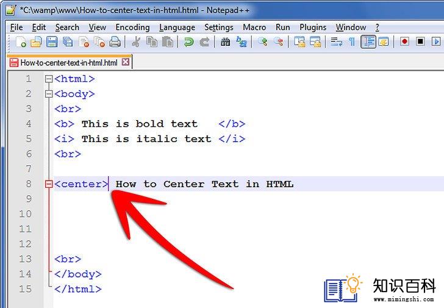Screen dimensions: 444x308
Task: Click the Open file folder icon
Action: tap(36, 42)
